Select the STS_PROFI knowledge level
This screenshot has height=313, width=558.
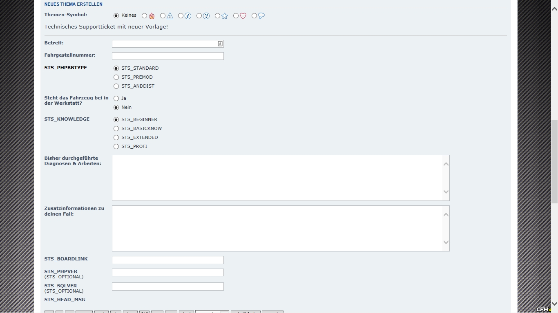pos(116,147)
